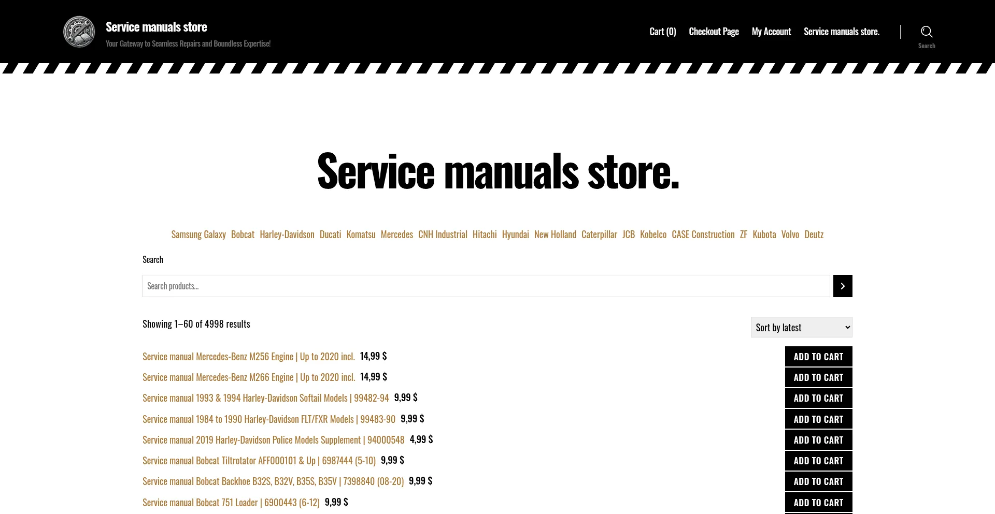Open Bobcat Tiltrotator AFF000101 manual
Viewport: 995px width, 514px height.
[259, 461]
